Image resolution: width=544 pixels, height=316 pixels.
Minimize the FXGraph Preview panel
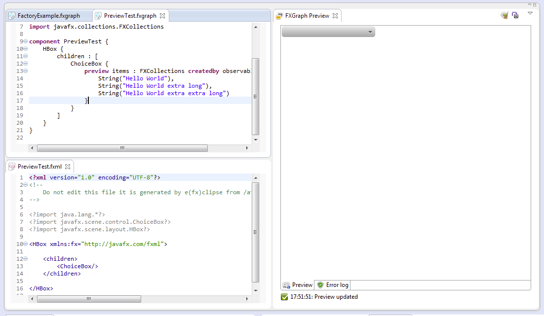tap(529, 4)
